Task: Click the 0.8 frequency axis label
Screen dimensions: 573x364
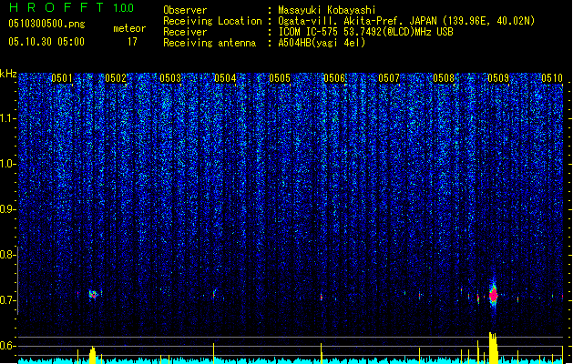Action: (7, 255)
